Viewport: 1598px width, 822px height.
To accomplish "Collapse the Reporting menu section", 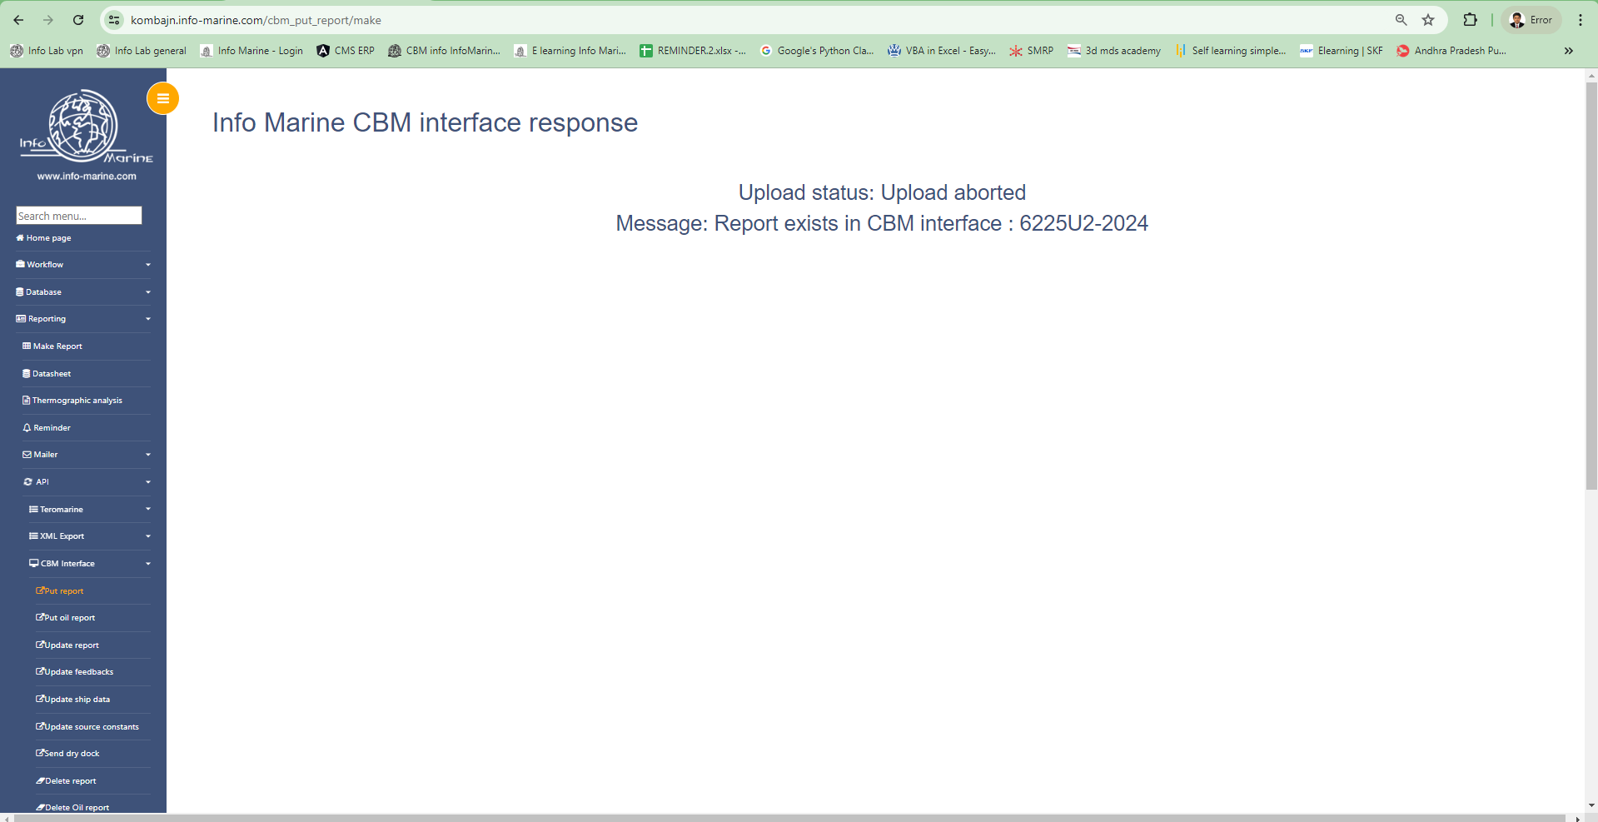I will point(82,319).
